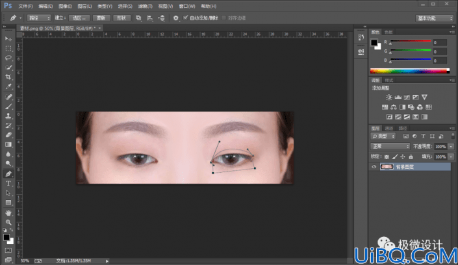Hide the 背景图层 layer with eye icon
The image size is (458, 265).
374,167
